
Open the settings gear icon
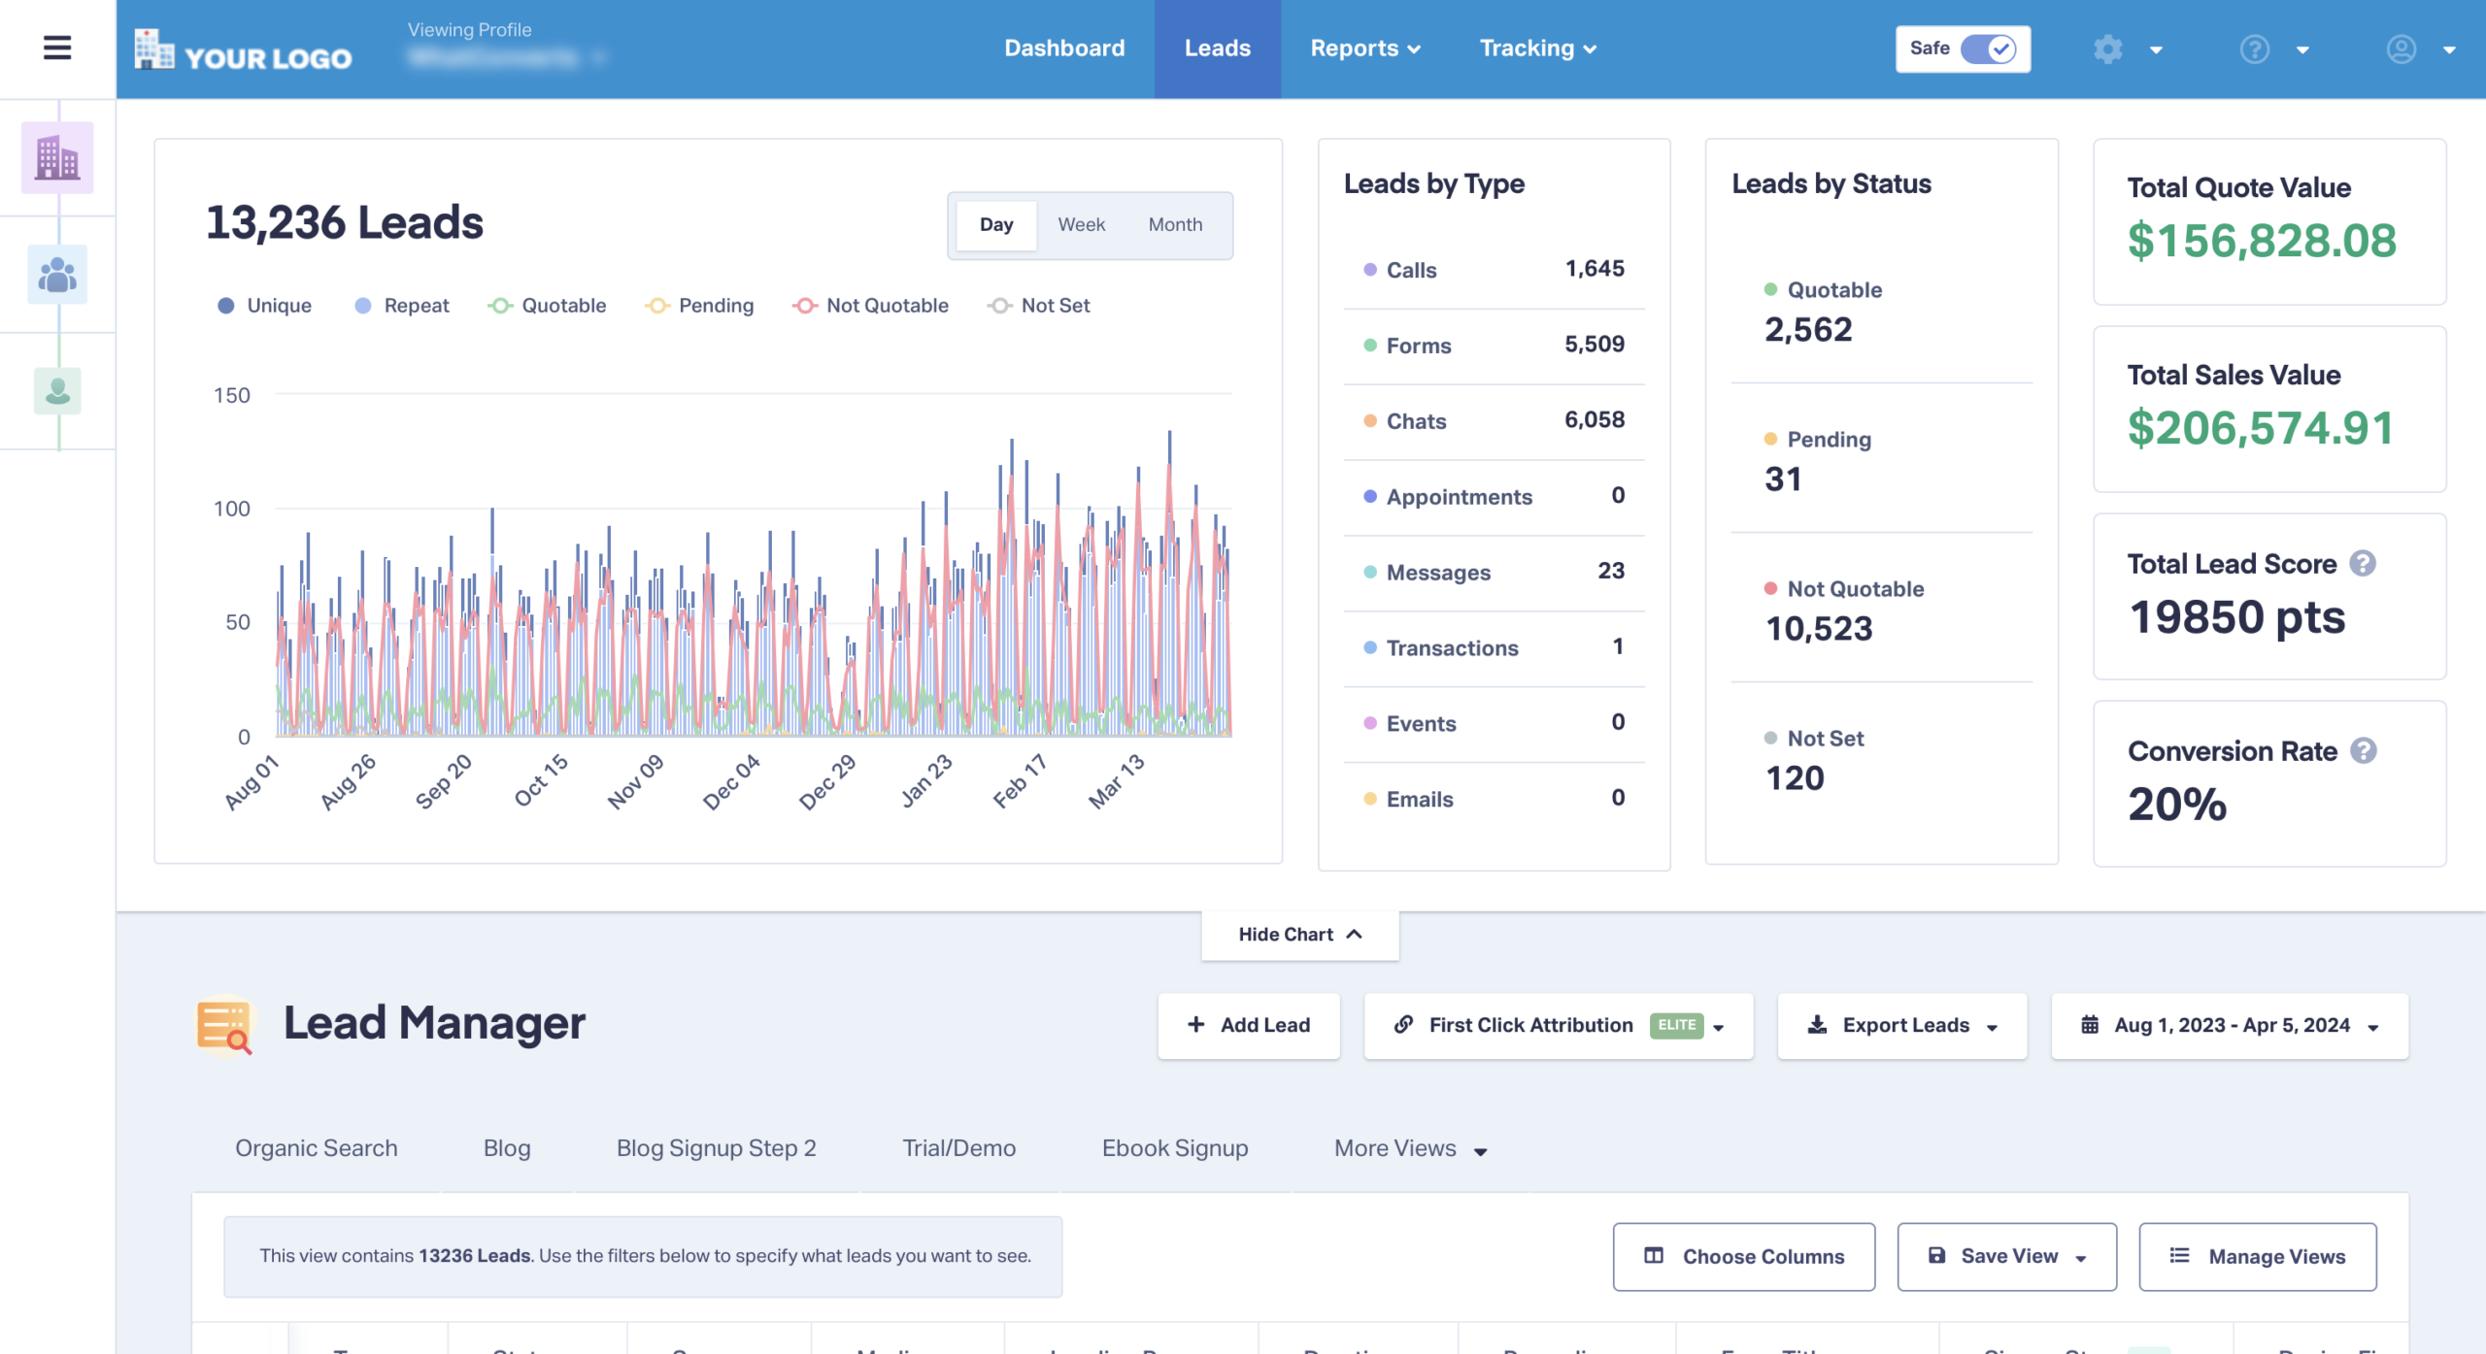2107,49
